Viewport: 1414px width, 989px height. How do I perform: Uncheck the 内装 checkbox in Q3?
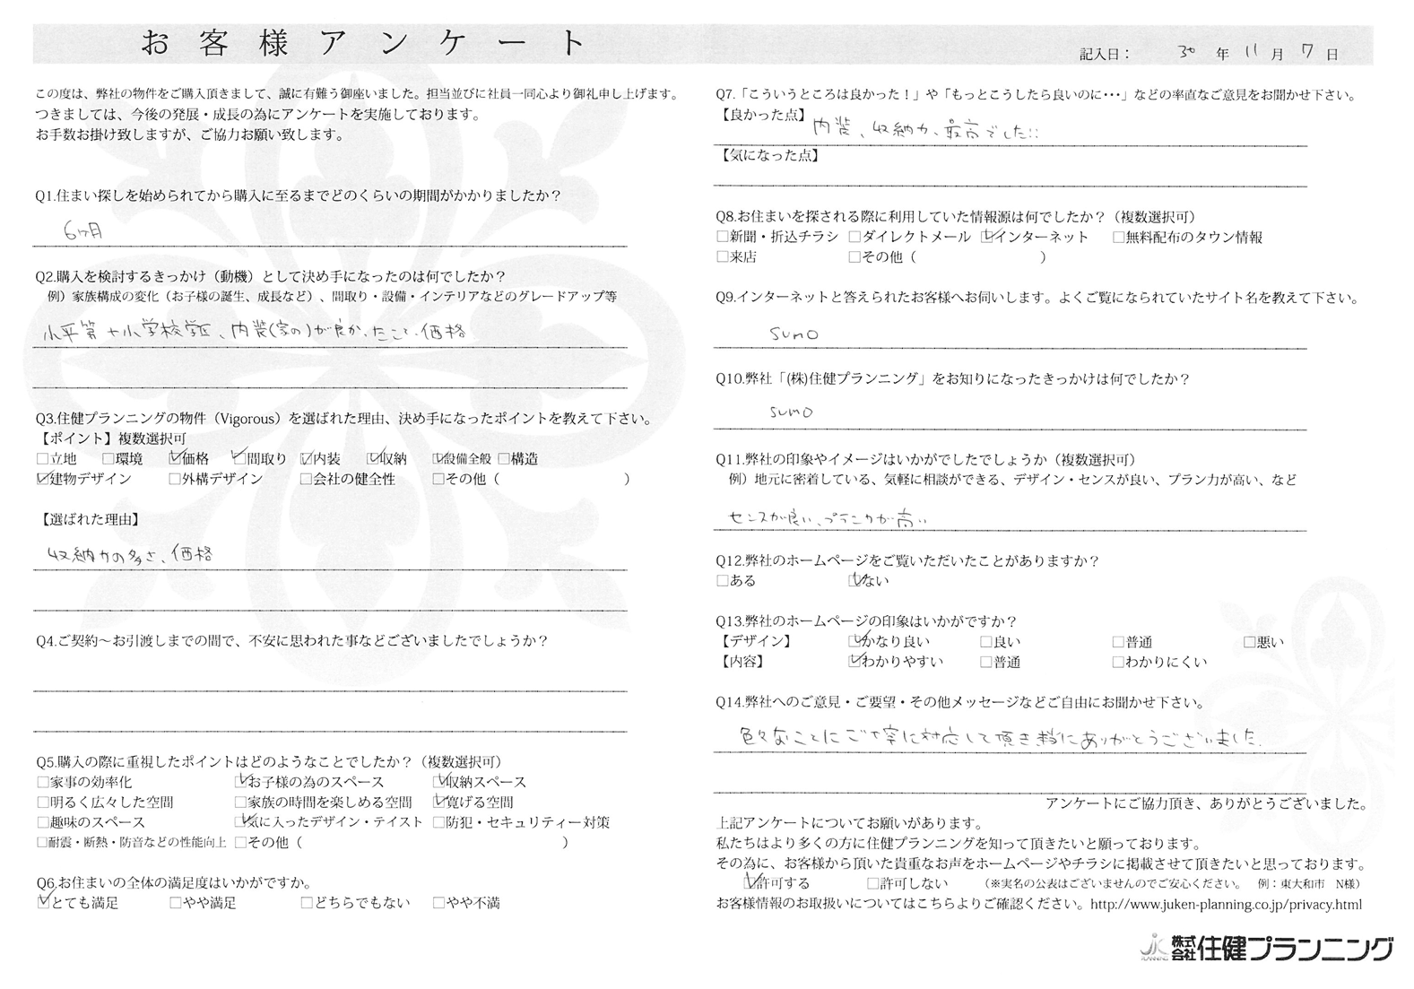tap(307, 459)
